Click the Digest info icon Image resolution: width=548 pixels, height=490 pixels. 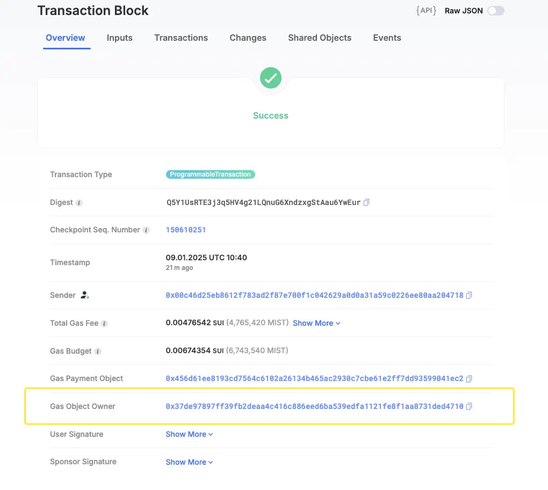pos(79,203)
